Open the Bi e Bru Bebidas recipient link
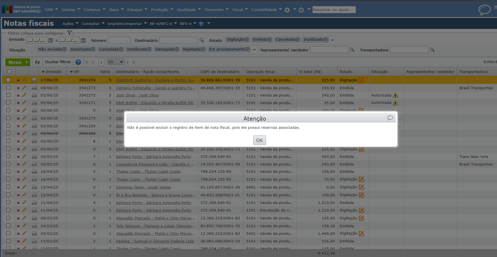 (155, 195)
